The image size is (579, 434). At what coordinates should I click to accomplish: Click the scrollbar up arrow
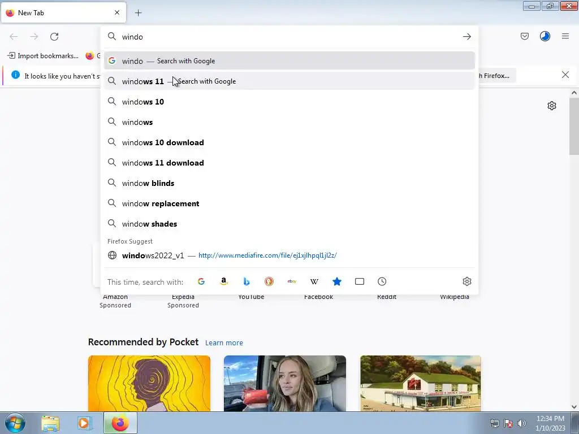coord(574,93)
